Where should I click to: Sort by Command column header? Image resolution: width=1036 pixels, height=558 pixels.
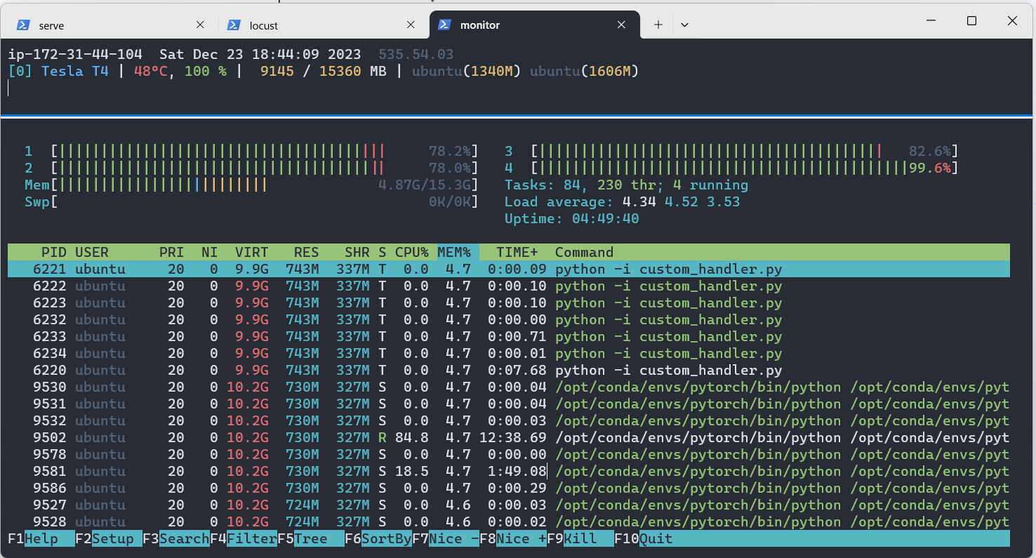click(585, 252)
